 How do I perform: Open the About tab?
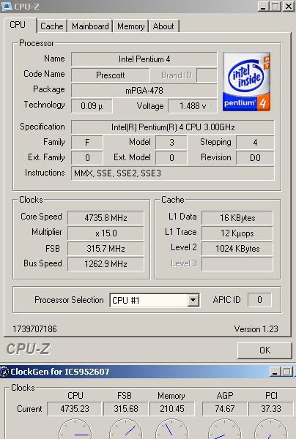163,26
